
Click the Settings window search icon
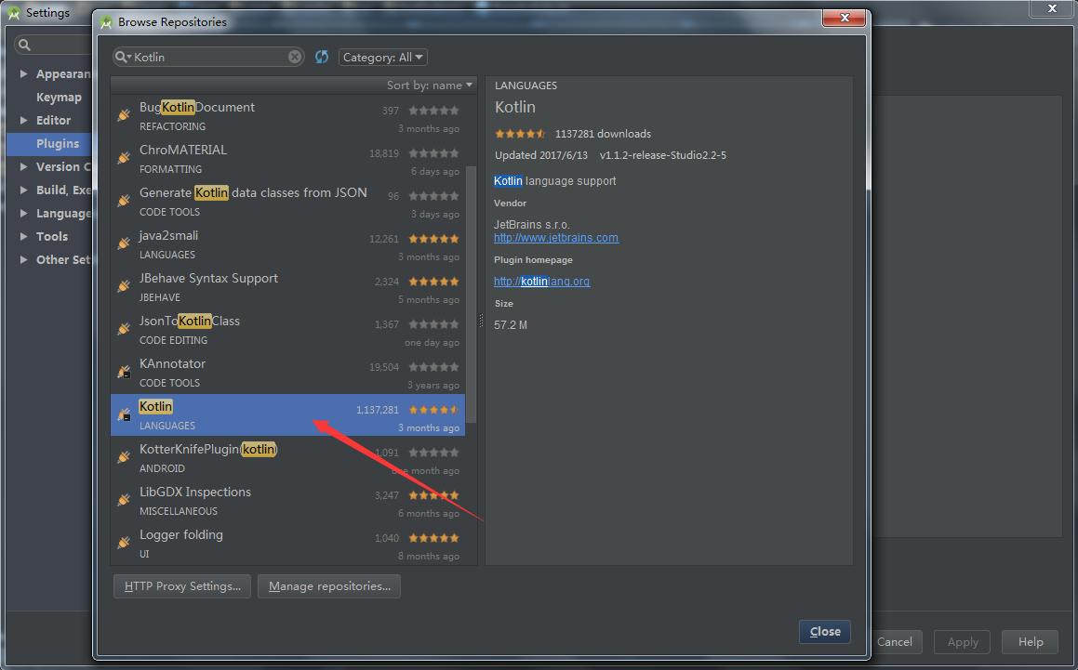pos(25,45)
